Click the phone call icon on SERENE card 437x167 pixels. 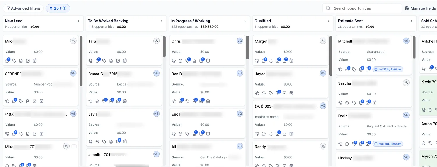[7, 101]
